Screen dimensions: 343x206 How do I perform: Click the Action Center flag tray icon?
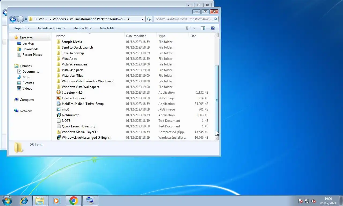[x=301, y=201]
